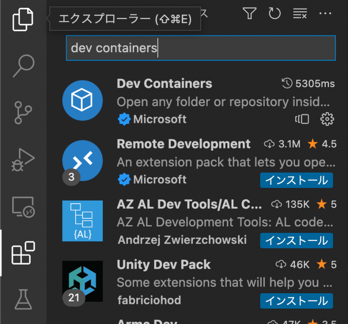Viewport: 348px width, 324px height.
Task: Install the Remote Development extension pack
Action: (x=296, y=180)
